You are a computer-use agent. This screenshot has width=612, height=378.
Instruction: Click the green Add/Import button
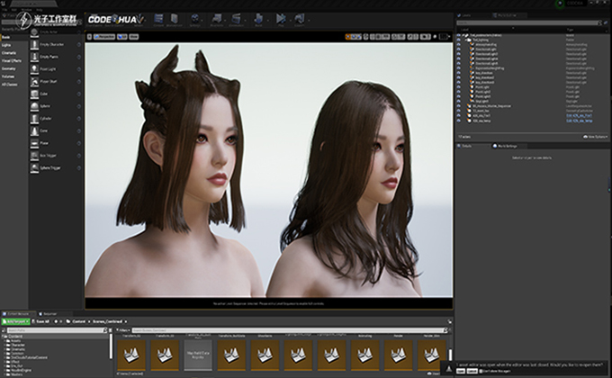coord(15,321)
